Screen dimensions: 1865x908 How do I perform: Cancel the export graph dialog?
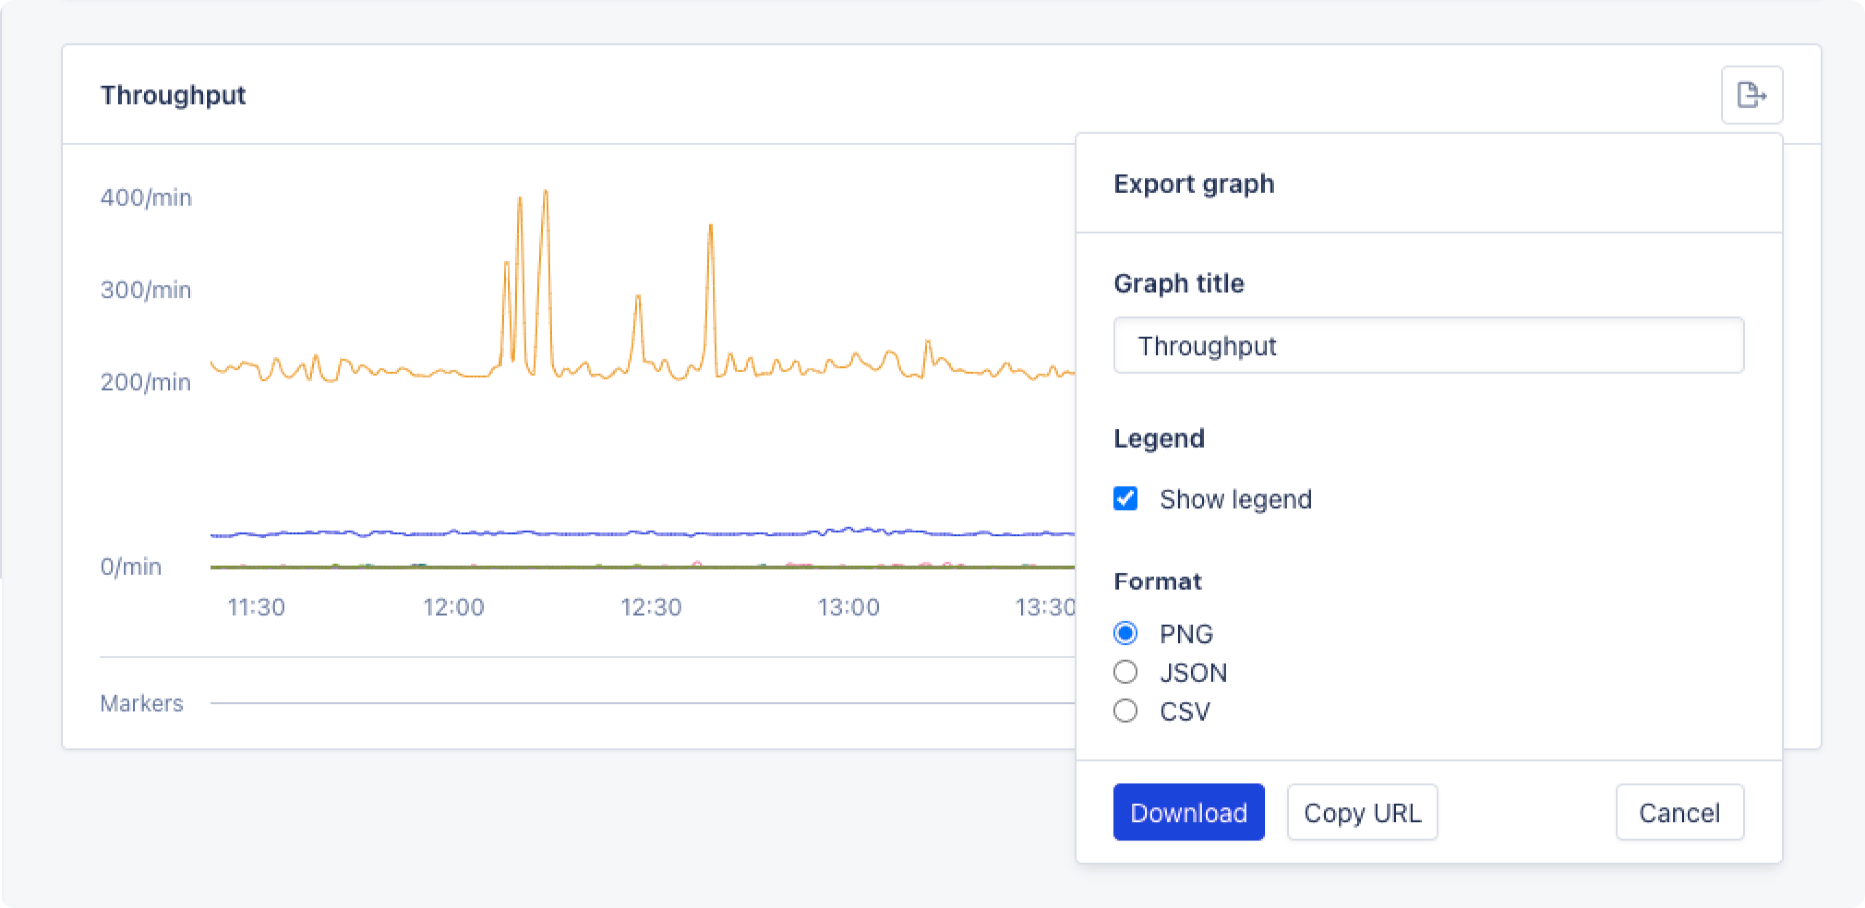[x=1680, y=812]
